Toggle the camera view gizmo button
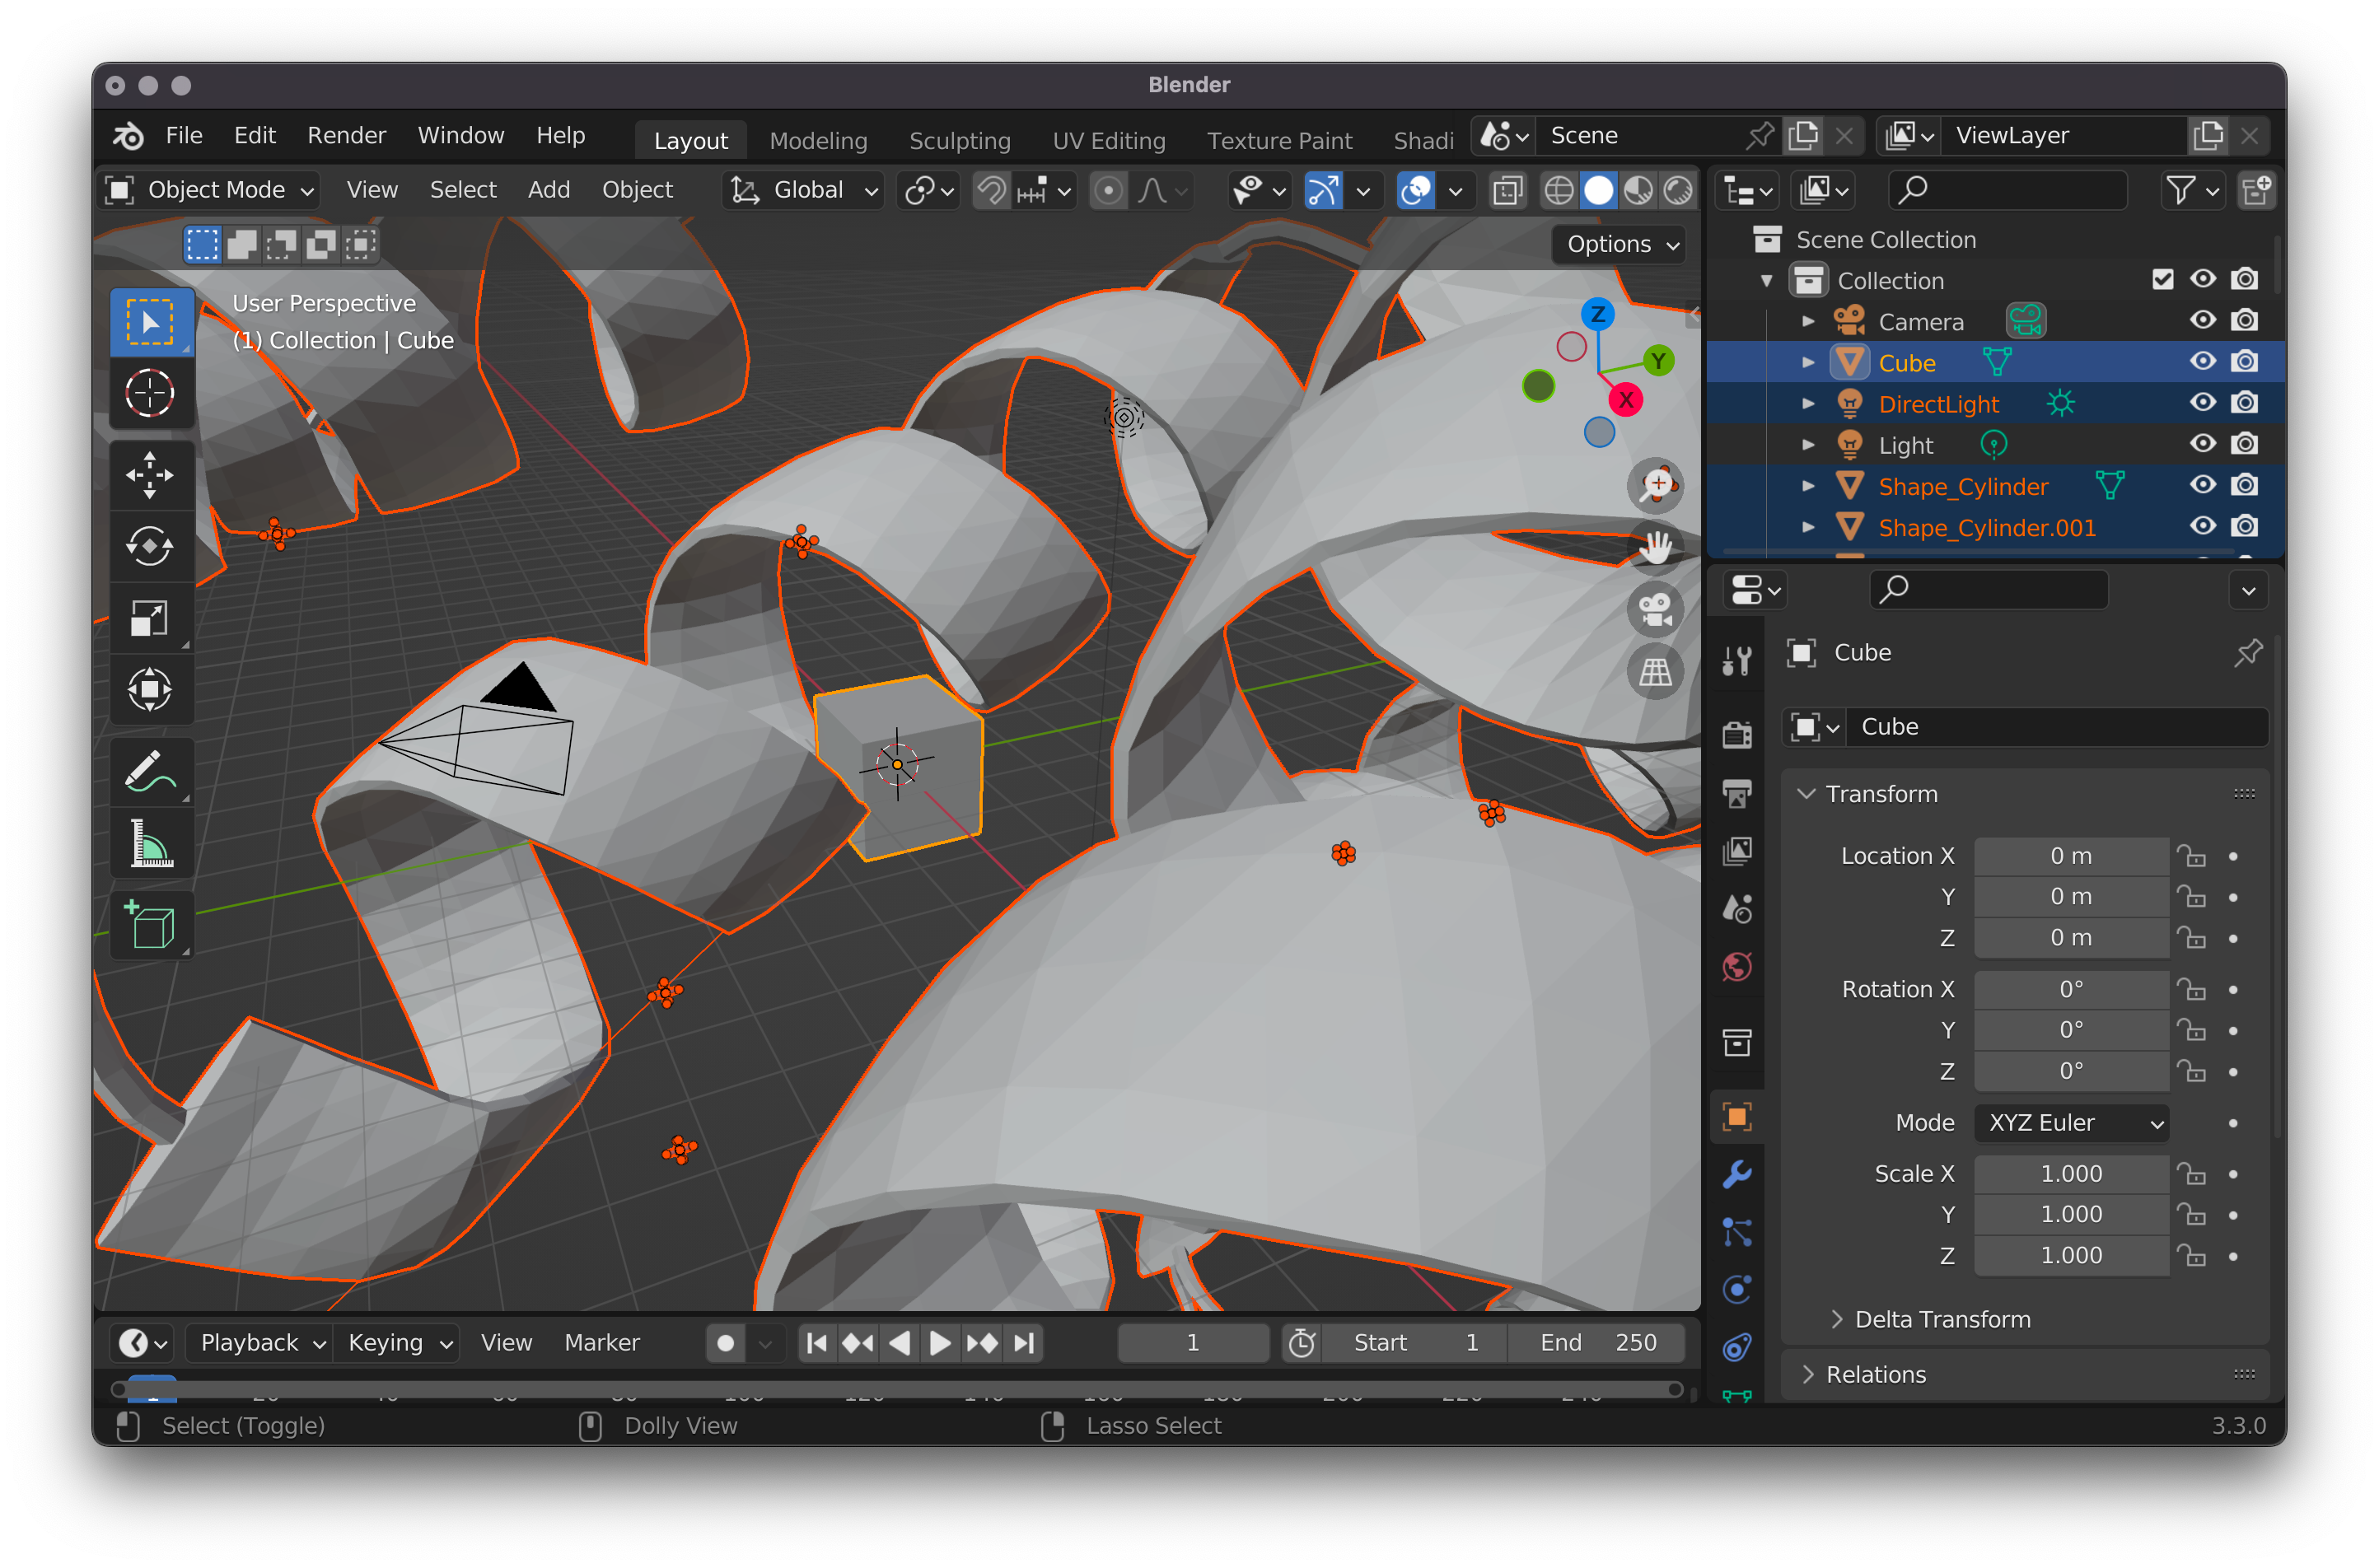This screenshot has width=2379, height=1568. [1655, 609]
